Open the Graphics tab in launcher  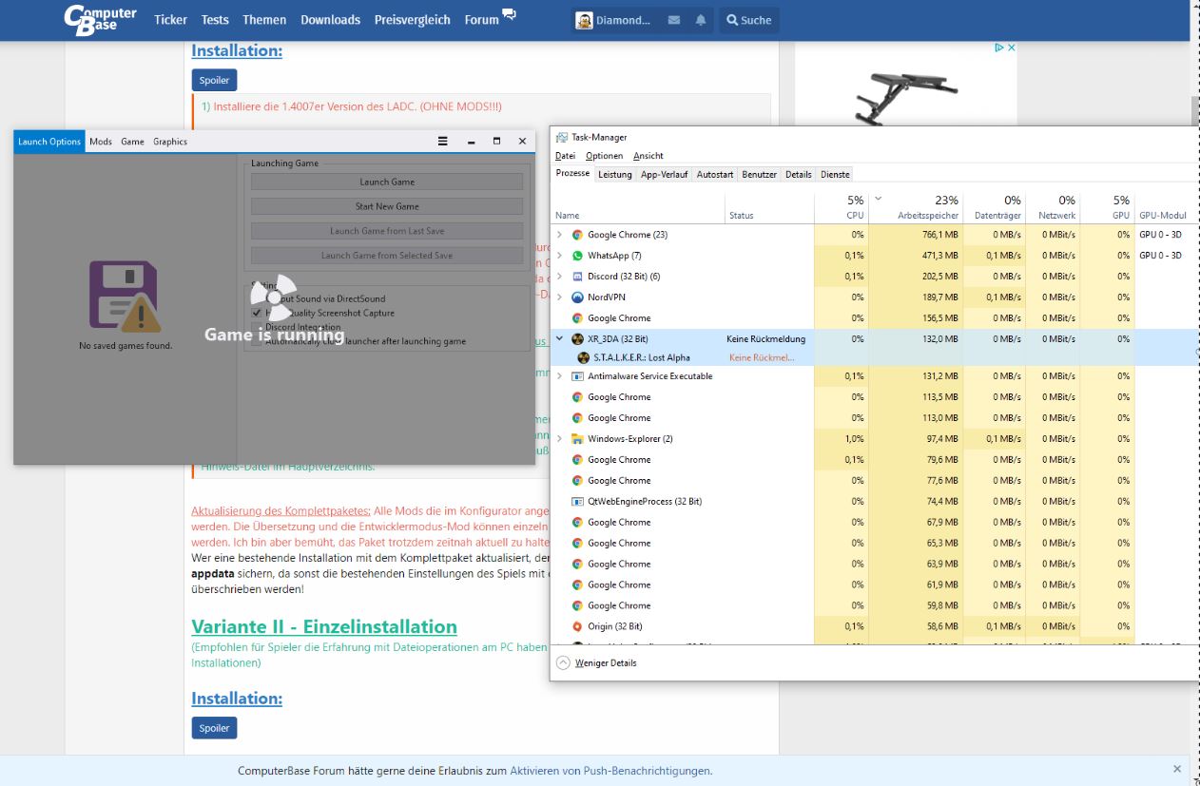click(170, 142)
